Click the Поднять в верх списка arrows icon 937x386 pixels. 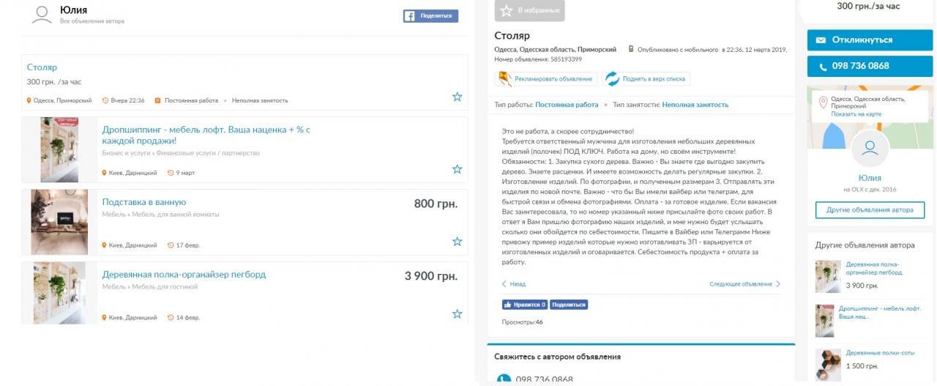click(612, 78)
